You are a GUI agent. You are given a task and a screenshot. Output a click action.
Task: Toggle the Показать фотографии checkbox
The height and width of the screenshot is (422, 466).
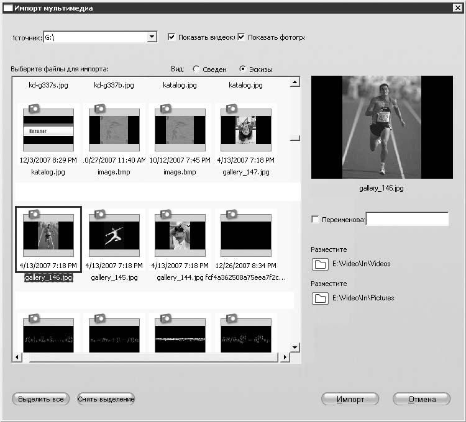(241, 37)
